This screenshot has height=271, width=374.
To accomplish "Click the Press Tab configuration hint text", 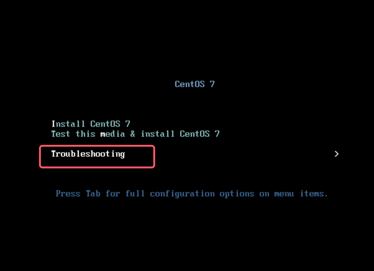I will [192, 194].
